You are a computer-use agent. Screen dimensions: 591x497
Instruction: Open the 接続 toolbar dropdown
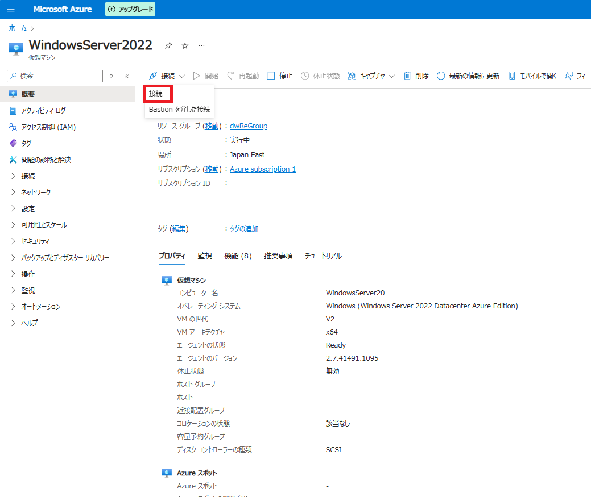pos(167,76)
